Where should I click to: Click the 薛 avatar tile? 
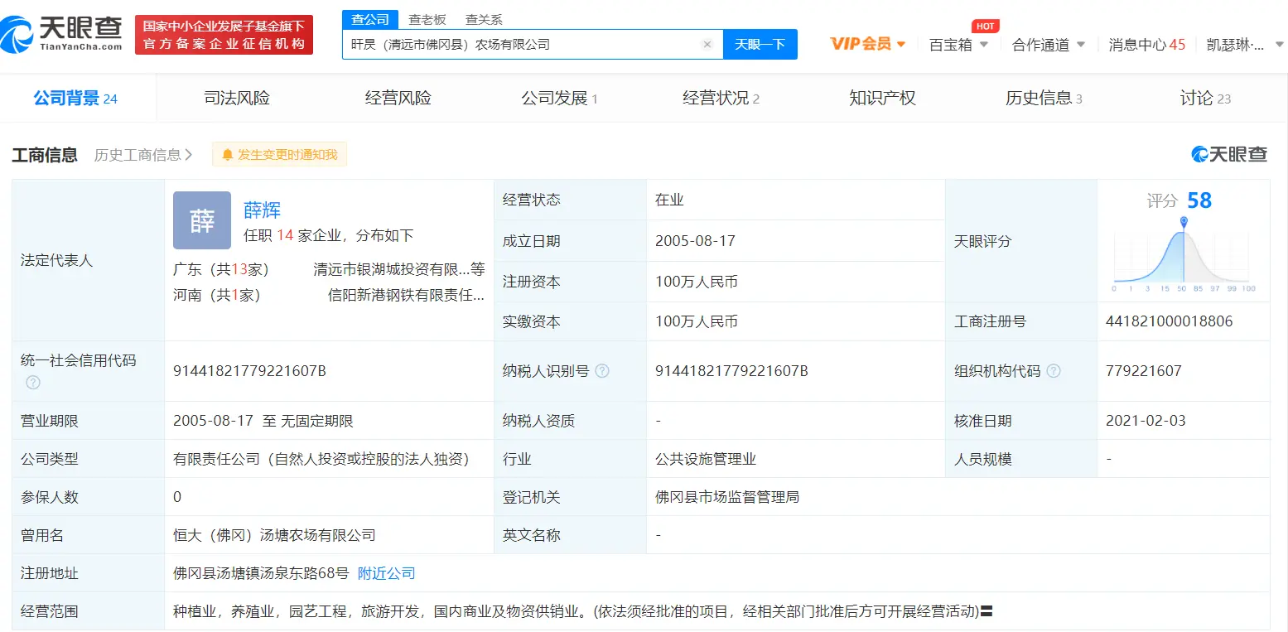(202, 220)
